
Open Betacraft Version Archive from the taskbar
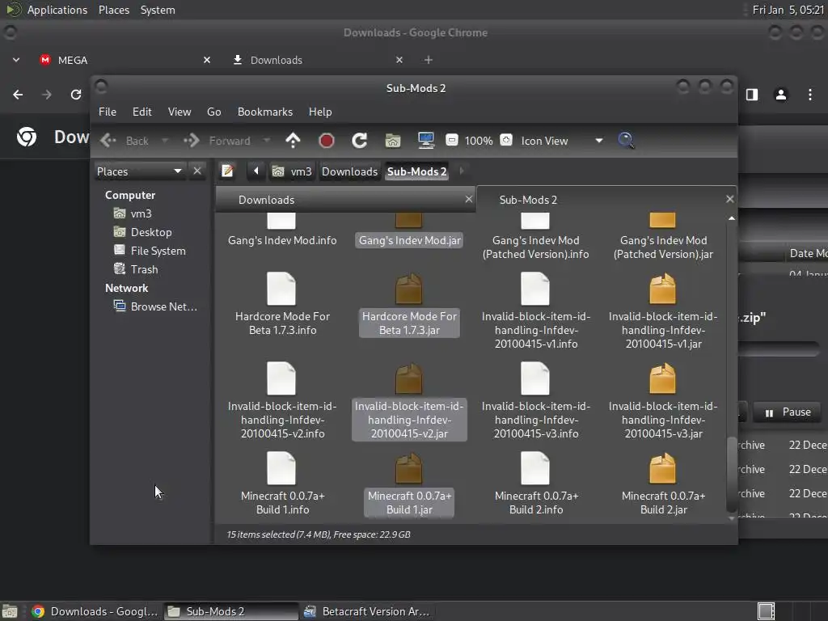[x=366, y=611]
